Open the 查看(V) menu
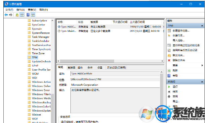 click(x=32, y=10)
